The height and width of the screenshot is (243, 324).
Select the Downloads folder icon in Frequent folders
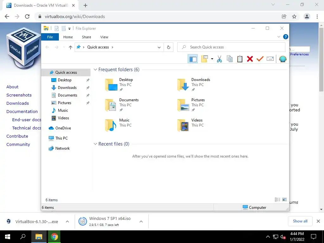(x=183, y=85)
